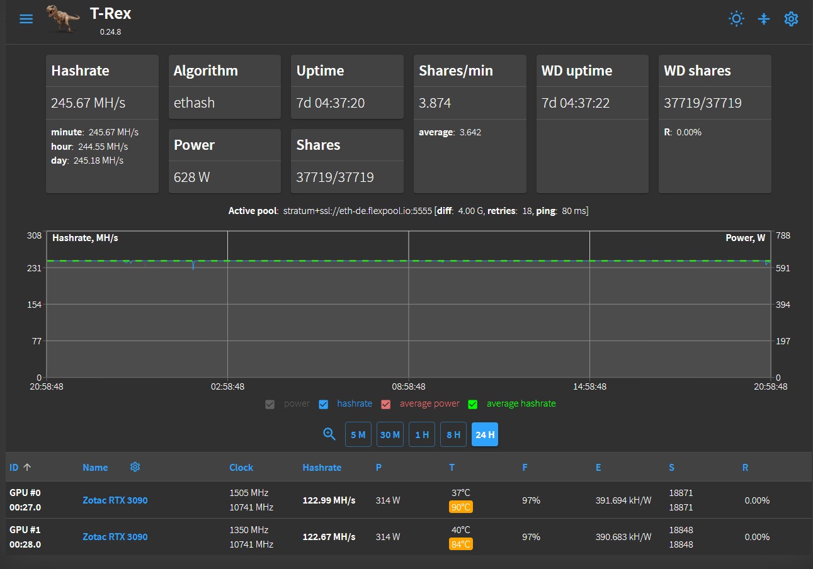Click the 391.694 kH/W efficiency cell
The image size is (813, 569).
(x=623, y=500)
